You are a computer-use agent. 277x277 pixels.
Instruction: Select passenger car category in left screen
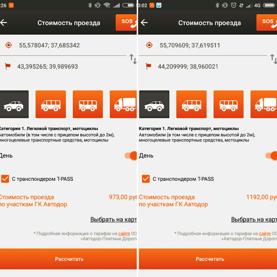tap(14, 104)
